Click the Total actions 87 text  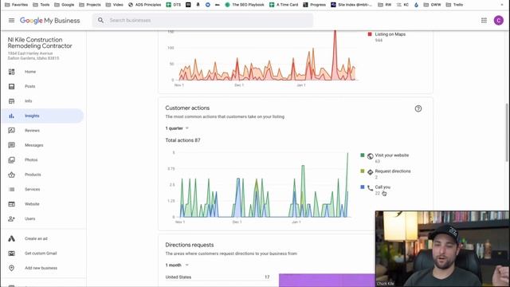pyautogui.click(x=182, y=140)
